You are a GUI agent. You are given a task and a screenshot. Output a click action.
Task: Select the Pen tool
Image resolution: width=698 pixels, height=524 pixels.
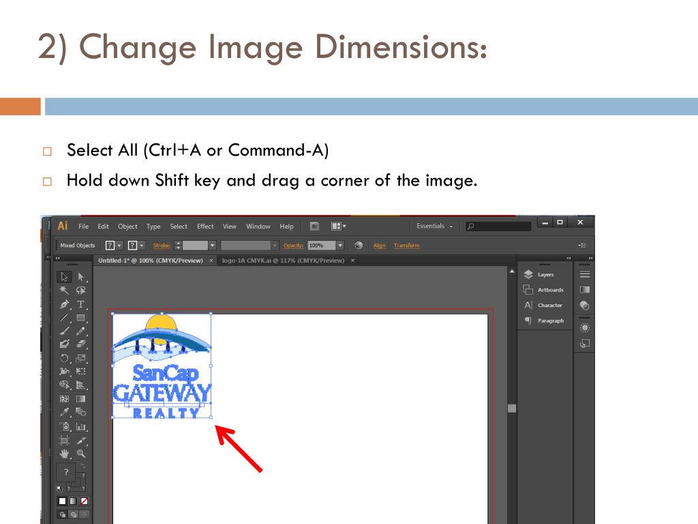point(64,304)
